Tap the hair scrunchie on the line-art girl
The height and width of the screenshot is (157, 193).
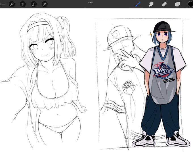point(61,22)
